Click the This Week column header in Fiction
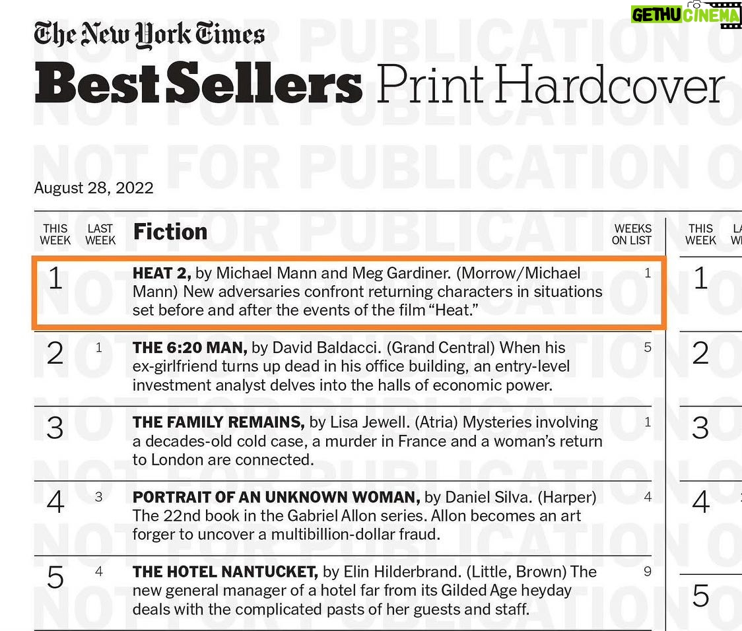742x631 pixels. 55,235
